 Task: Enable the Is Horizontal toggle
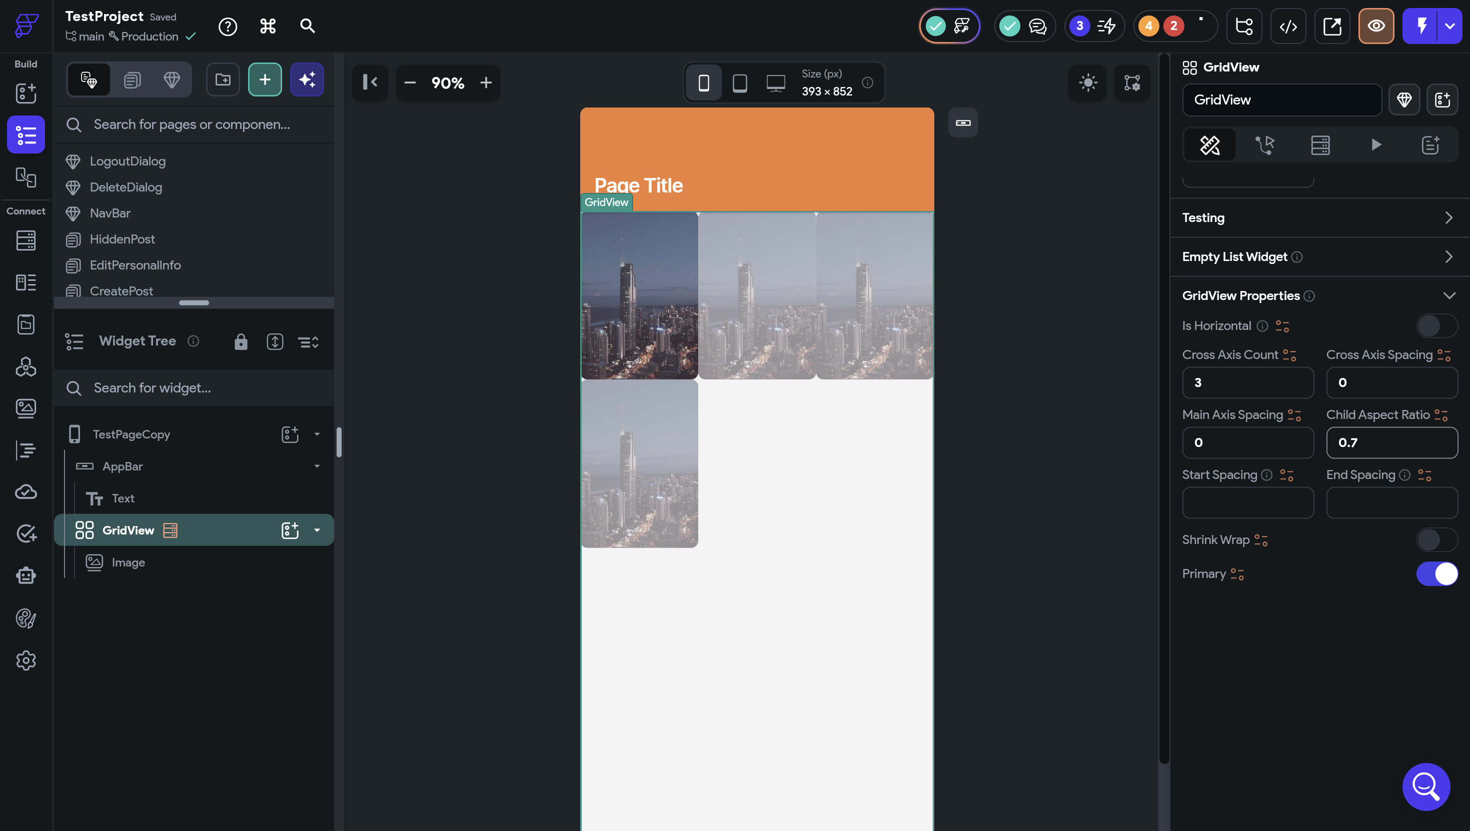click(x=1436, y=326)
